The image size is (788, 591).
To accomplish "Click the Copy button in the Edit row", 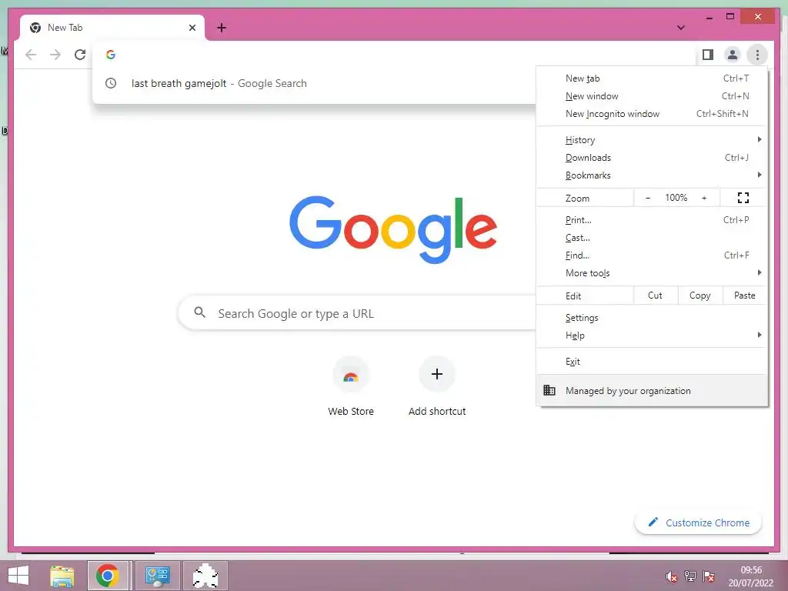I will click(x=700, y=295).
